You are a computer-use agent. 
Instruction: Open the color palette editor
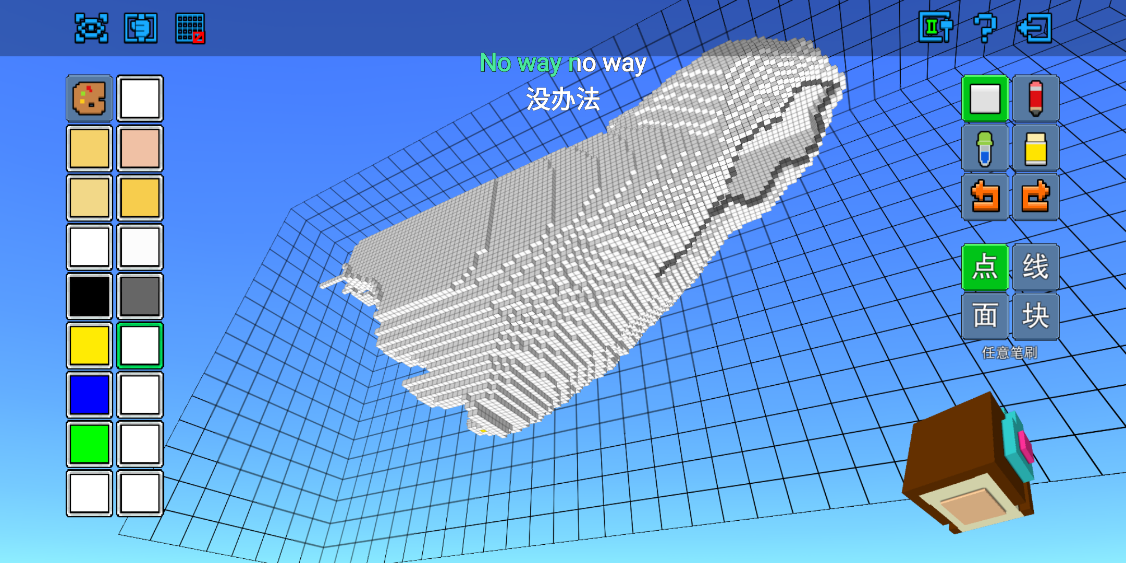pos(89,99)
